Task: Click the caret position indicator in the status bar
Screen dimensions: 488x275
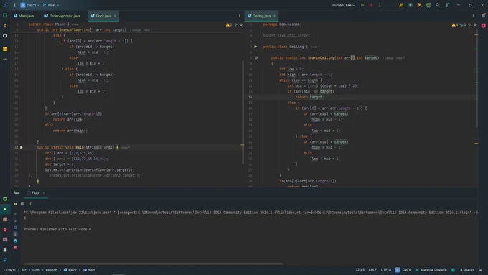Action: point(360,270)
